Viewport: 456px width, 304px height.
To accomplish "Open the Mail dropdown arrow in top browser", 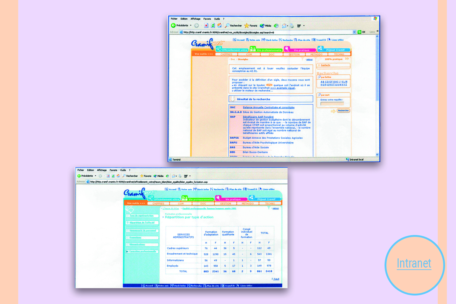I will pyautogui.click(x=287, y=26).
